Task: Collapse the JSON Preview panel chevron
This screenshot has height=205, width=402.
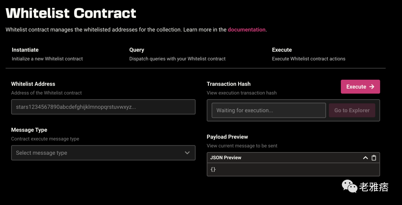Action: pyautogui.click(x=366, y=158)
